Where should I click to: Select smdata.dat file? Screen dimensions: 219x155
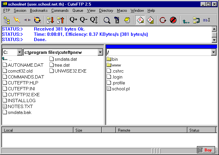point(63,59)
